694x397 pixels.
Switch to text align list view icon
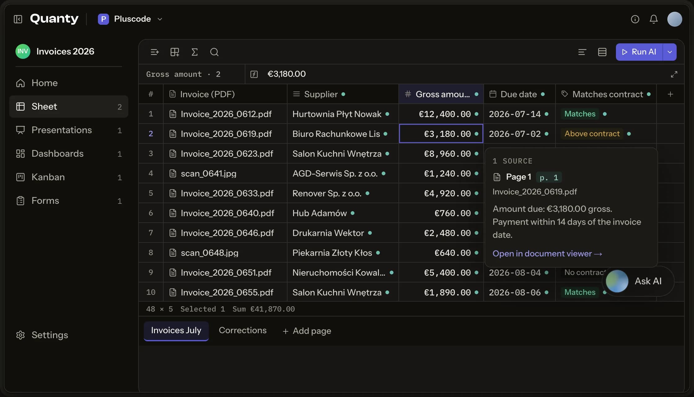click(582, 52)
